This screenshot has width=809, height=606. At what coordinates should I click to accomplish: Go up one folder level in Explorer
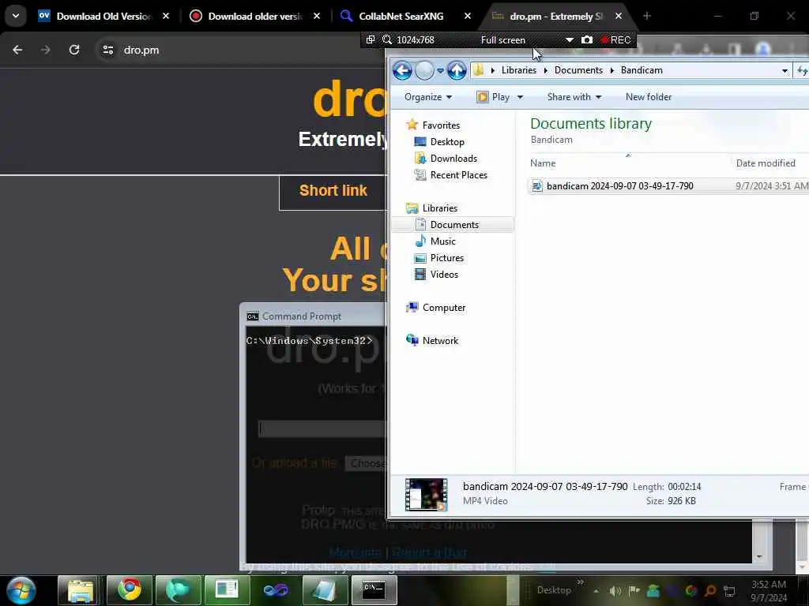click(x=457, y=70)
